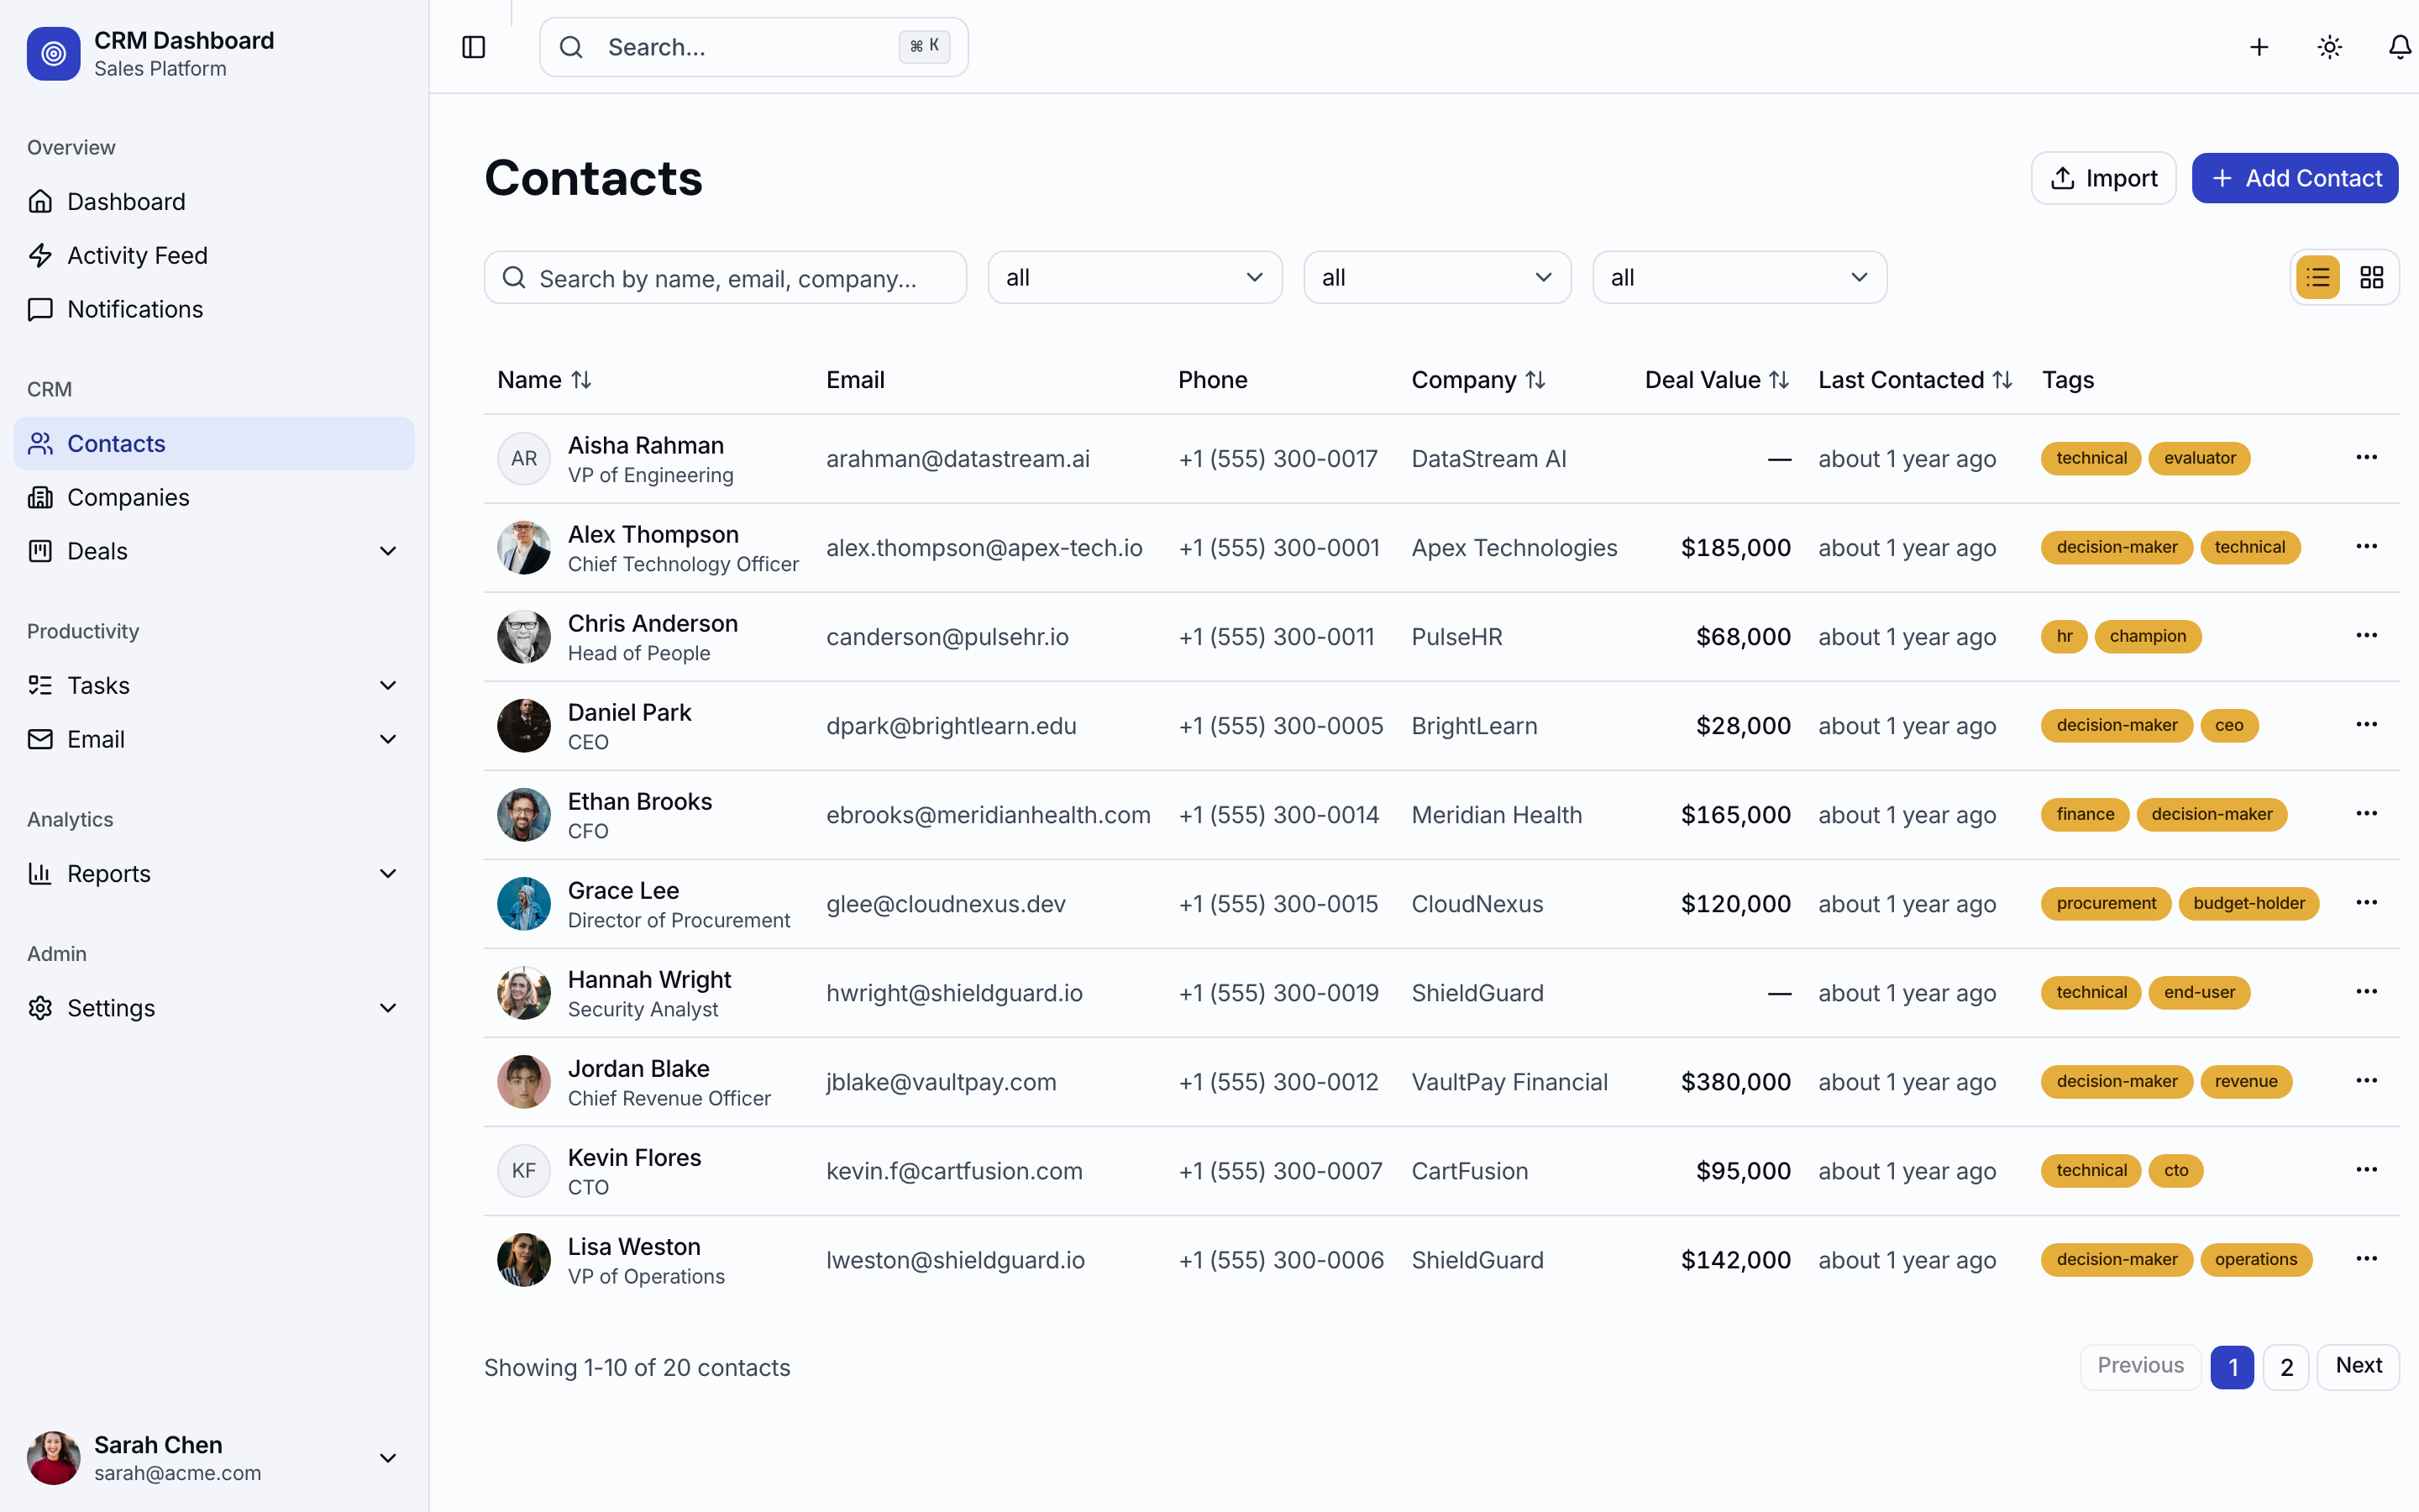Collapse the sidebar using the panel icon

474,47
